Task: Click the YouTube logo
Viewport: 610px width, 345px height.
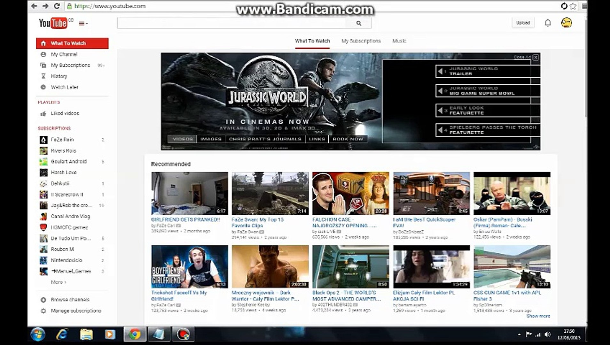Action: click(52, 23)
